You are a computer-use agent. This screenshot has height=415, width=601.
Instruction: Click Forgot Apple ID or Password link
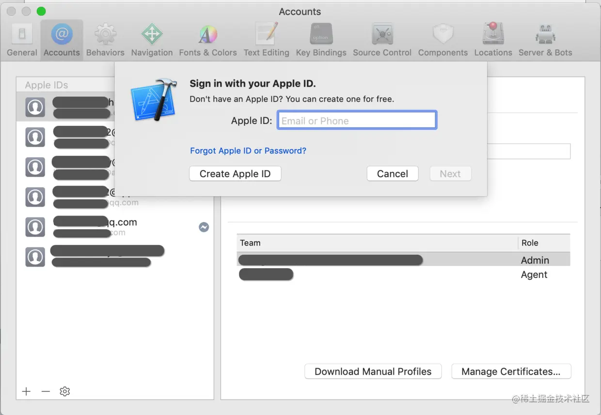click(248, 151)
